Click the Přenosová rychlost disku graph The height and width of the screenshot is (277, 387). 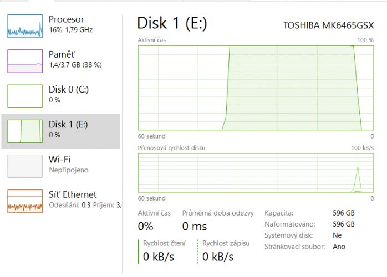256,173
